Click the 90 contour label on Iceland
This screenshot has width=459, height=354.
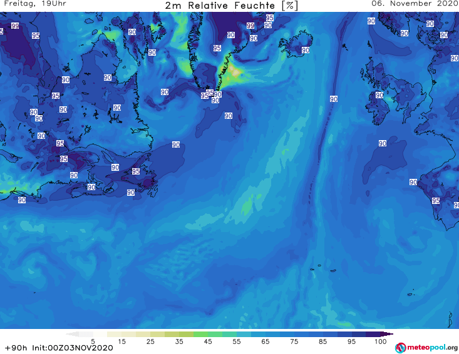pyautogui.click(x=306, y=50)
